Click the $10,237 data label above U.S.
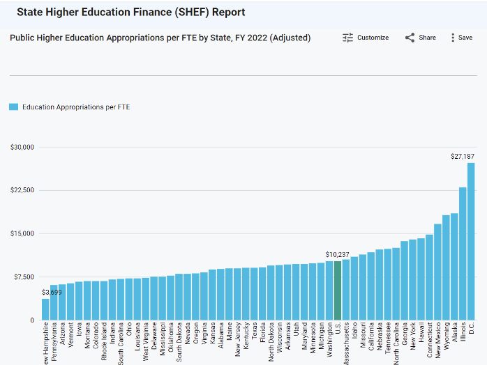Screen dimensions: 487x365 [x=338, y=254]
